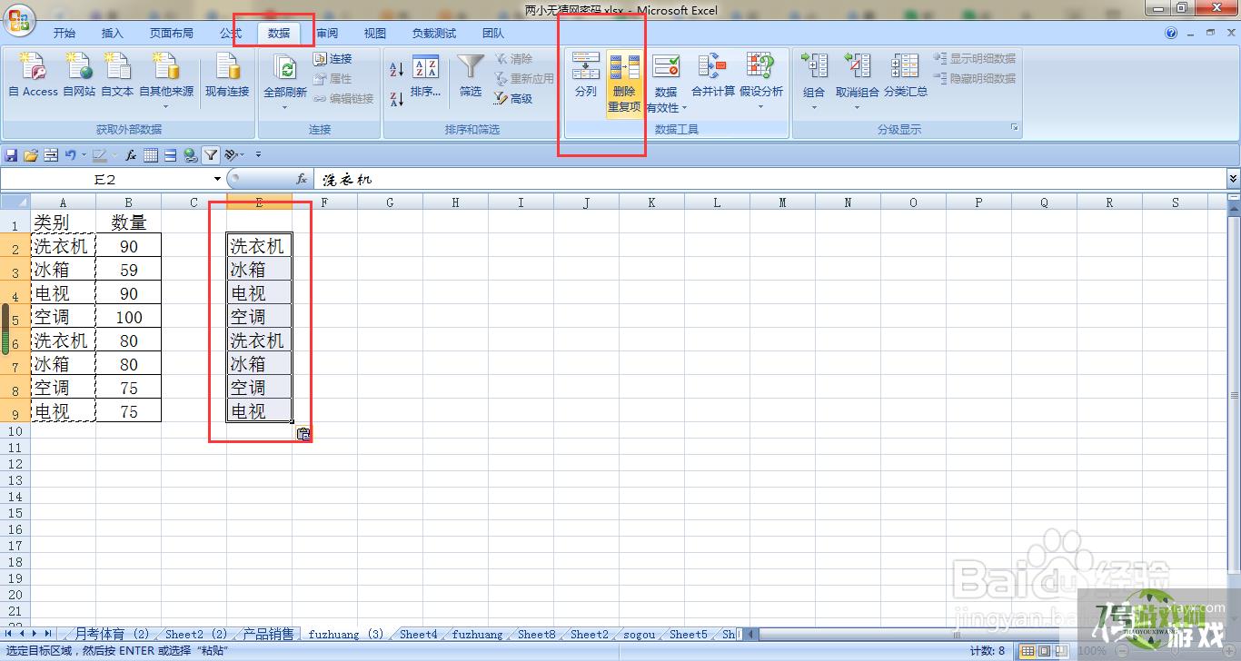Click the Open folder icon in quick access toolbar
This screenshot has width=1241, height=661.
pyautogui.click(x=31, y=155)
